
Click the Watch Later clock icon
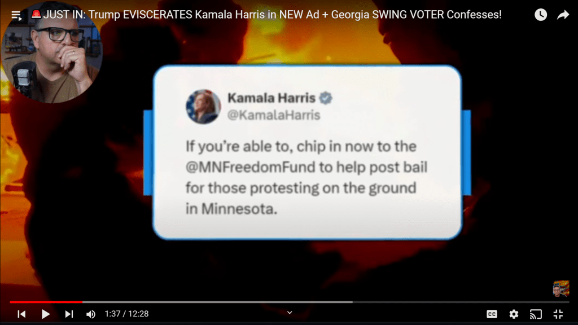(x=541, y=15)
